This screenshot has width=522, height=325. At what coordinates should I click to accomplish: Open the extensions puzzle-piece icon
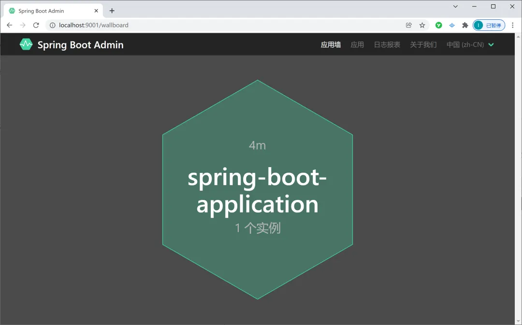(464, 25)
